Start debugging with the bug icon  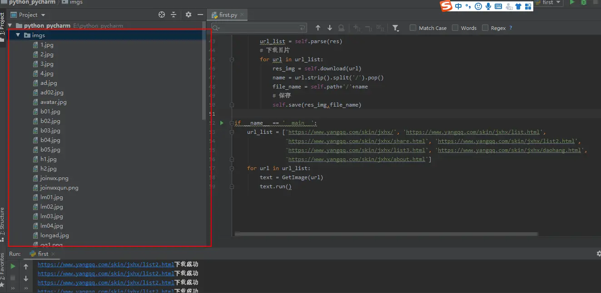coord(584,2)
